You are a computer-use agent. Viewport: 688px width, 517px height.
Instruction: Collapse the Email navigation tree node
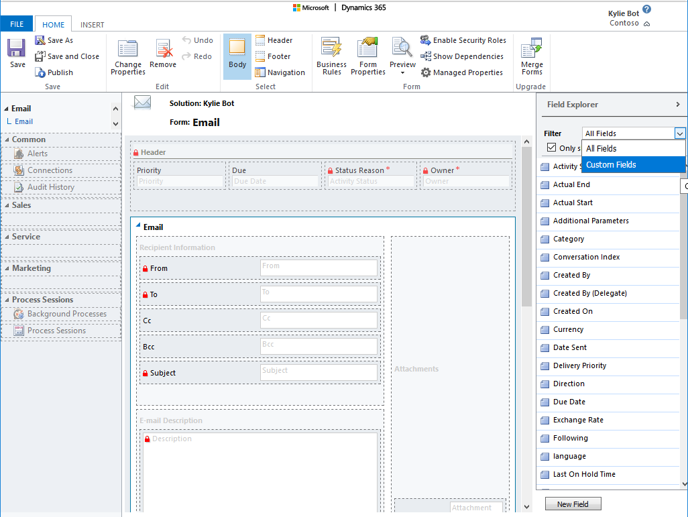(x=6, y=109)
